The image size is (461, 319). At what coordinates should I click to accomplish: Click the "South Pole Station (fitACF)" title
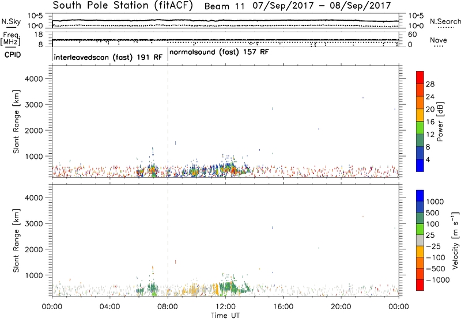(122, 6)
